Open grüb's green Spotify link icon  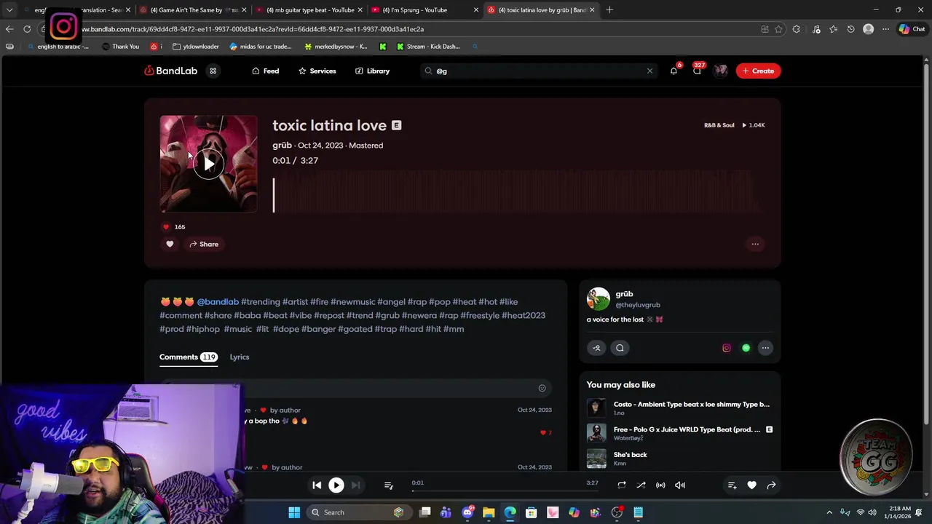pyautogui.click(x=746, y=348)
